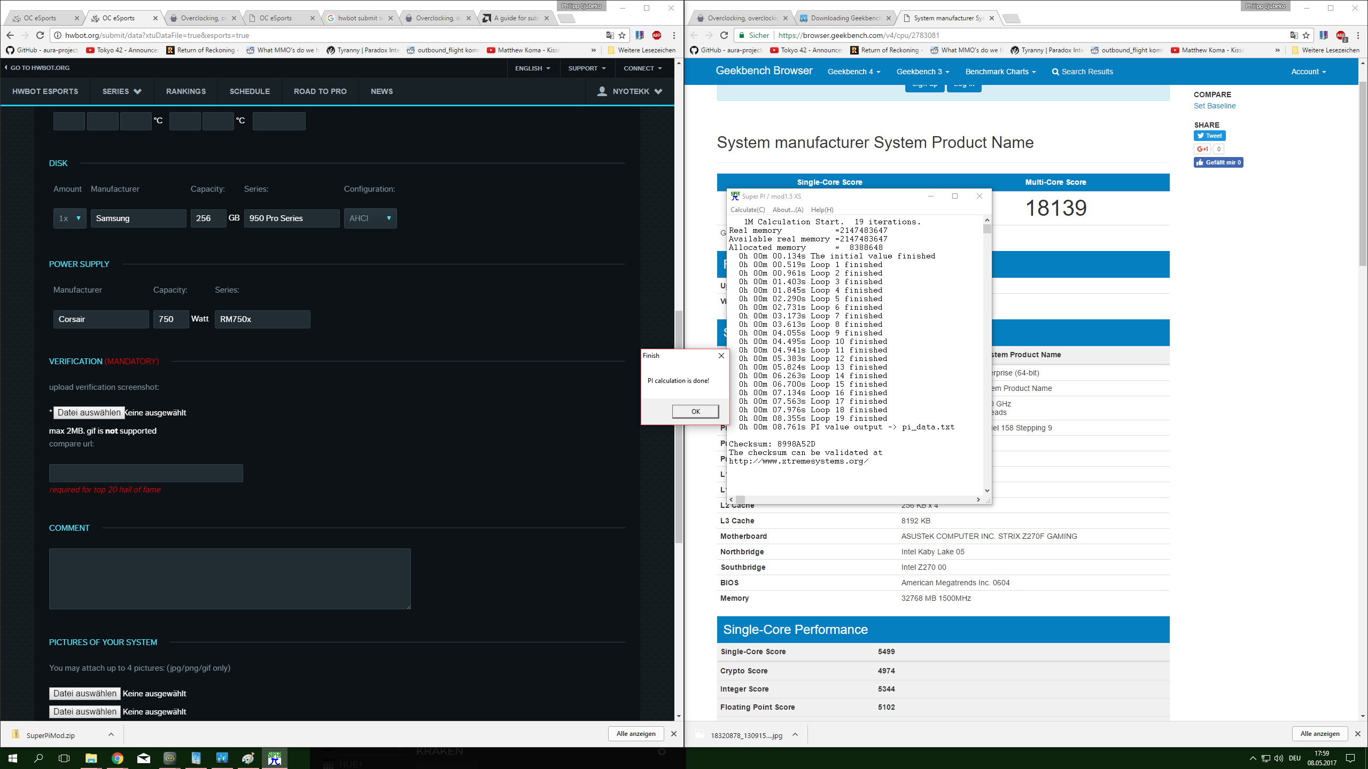Click the Tweet share button
This screenshot has width=1368, height=769.
pos(1210,136)
